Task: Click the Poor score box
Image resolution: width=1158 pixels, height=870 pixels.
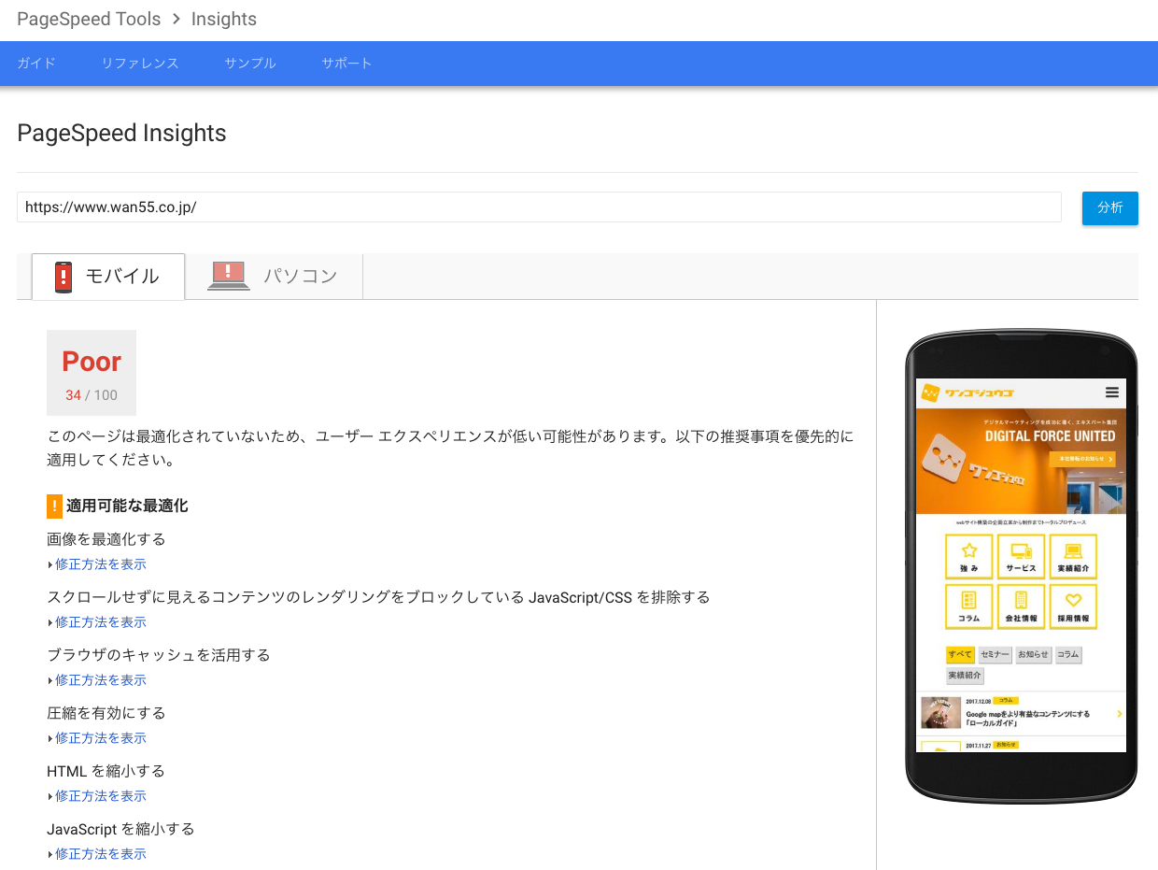Action: pos(92,372)
